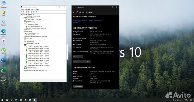Select the Корзина recycle bin icon
Screen dimensions: 194x102
point(4,23)
